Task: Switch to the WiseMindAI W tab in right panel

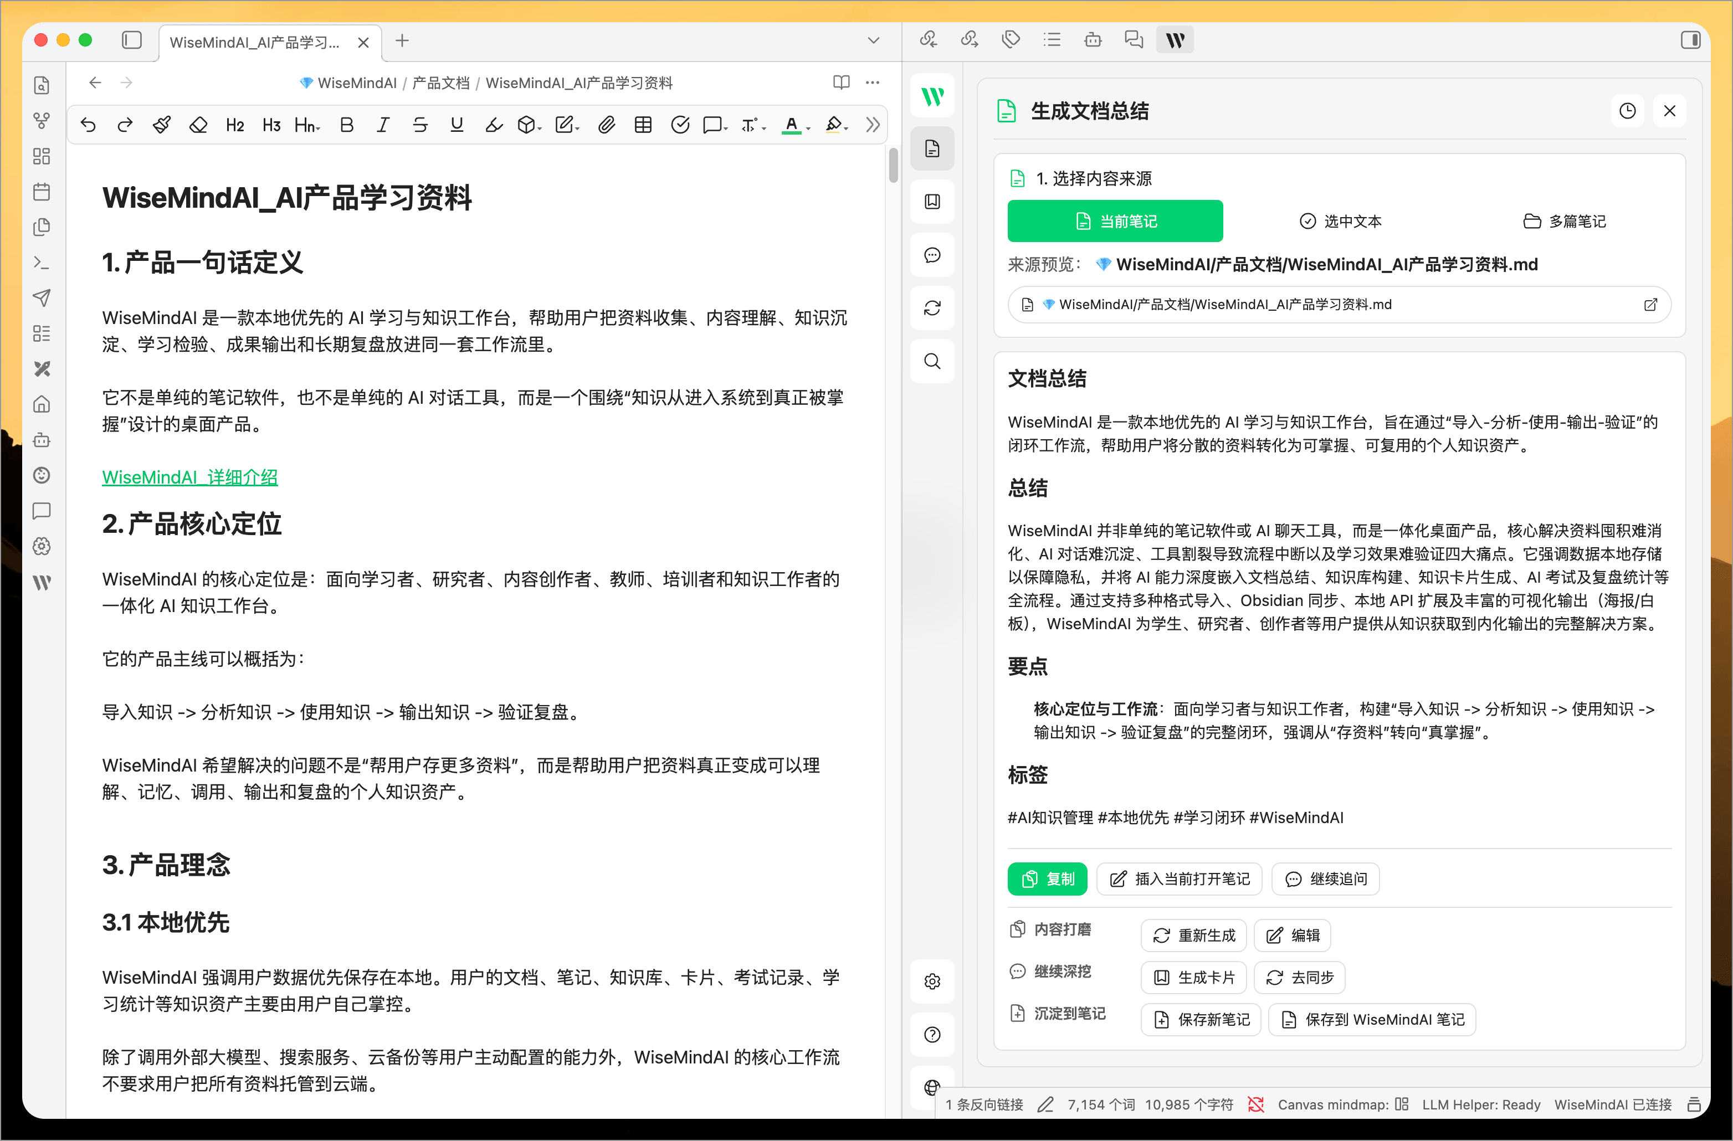Action: tap(1175, 39)
